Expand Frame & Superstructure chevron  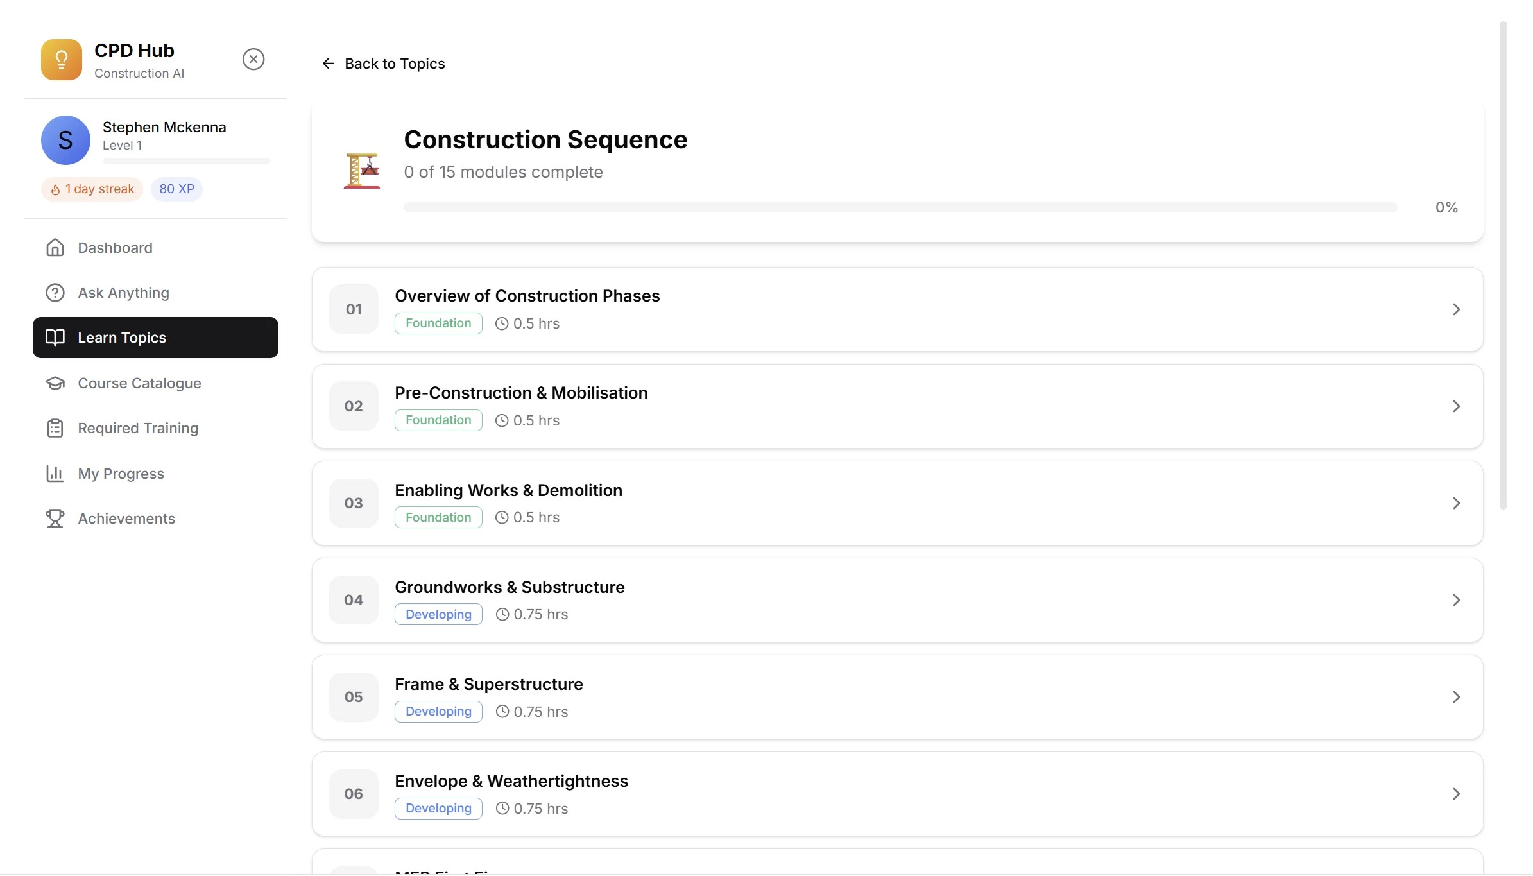[x=1457, y=697]
